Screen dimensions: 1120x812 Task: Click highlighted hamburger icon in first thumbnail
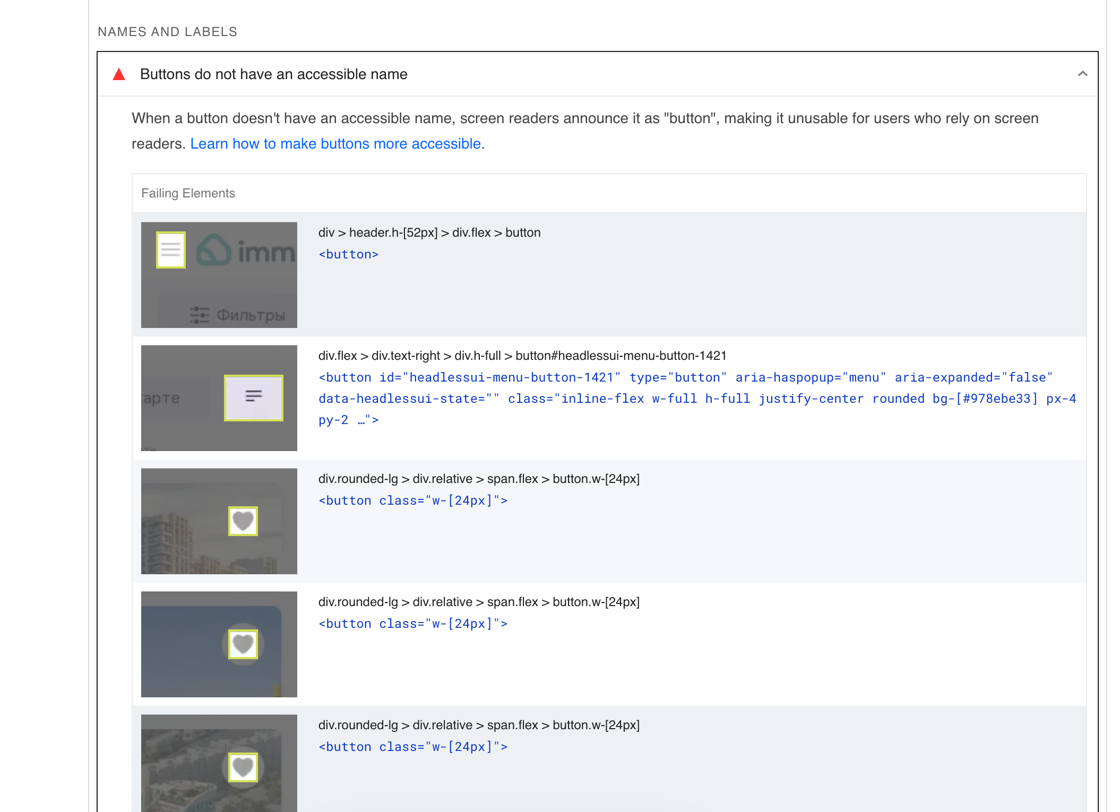[x=170, y=249]
